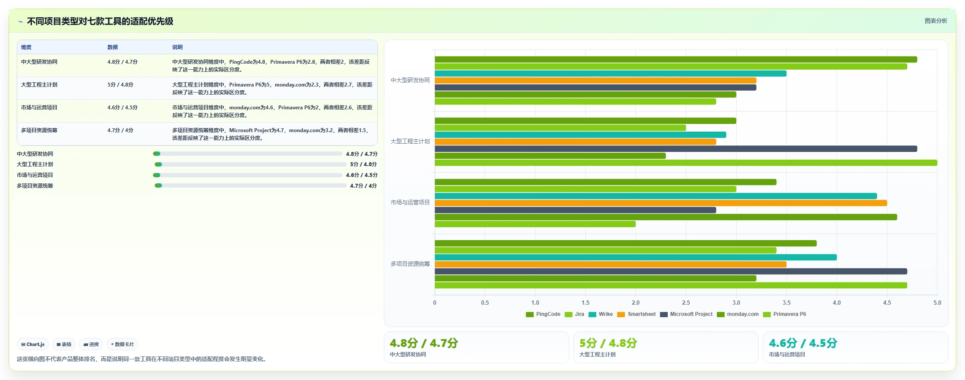The image size is (965, 380).
Task: Click progress value label 4.7分 / 4分
Action: (363, 186)
